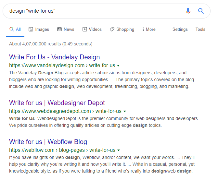Screen dimensions: 218x181
Task: Expand the More search options menu
Action: point(149,29)
